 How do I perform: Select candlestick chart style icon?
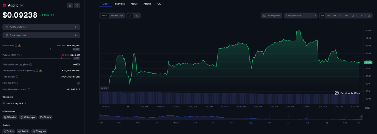[137, 15]
